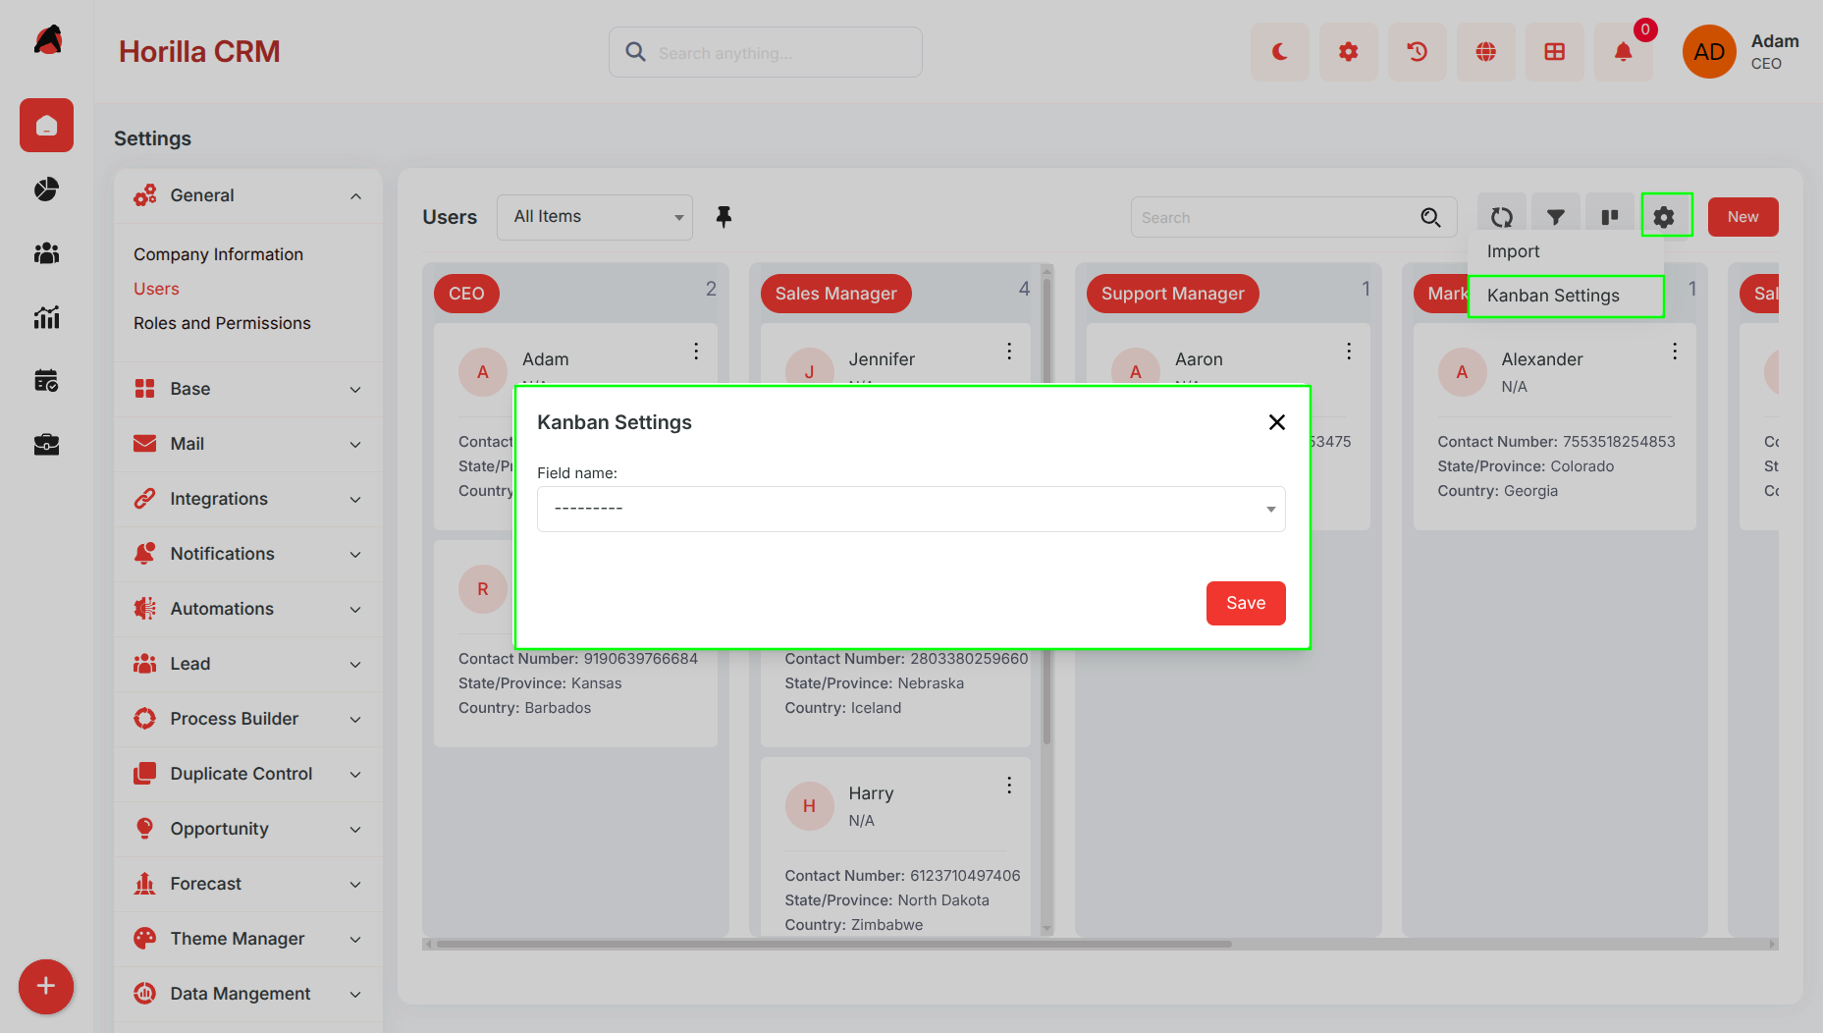The height and width of the screenshot is (1033, 1823).
Task: Click the red plus quick-add button
Action: pos(46,987)
